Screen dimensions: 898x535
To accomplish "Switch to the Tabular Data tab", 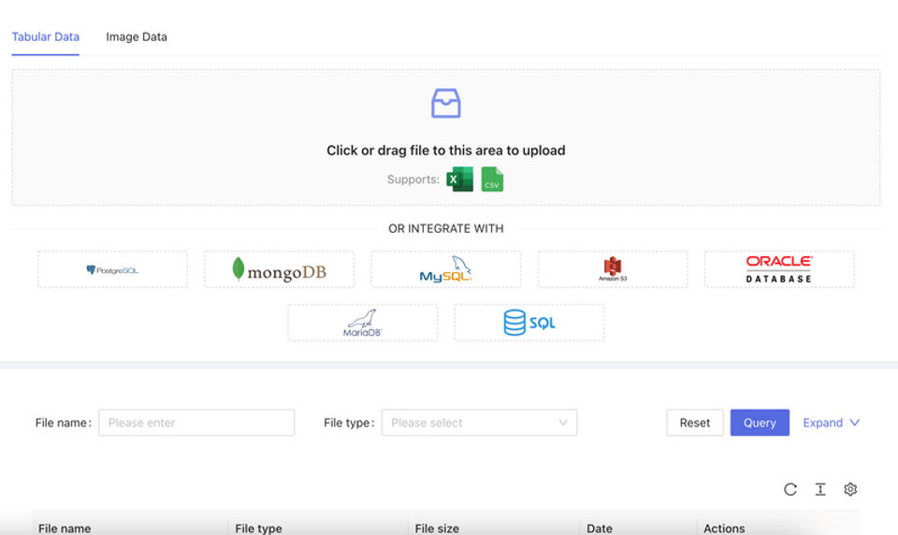I will tap(45, 36).
